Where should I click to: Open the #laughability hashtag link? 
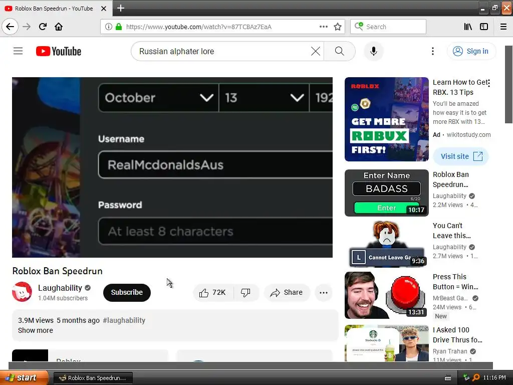pyautogui.click(x=124, y=320)
